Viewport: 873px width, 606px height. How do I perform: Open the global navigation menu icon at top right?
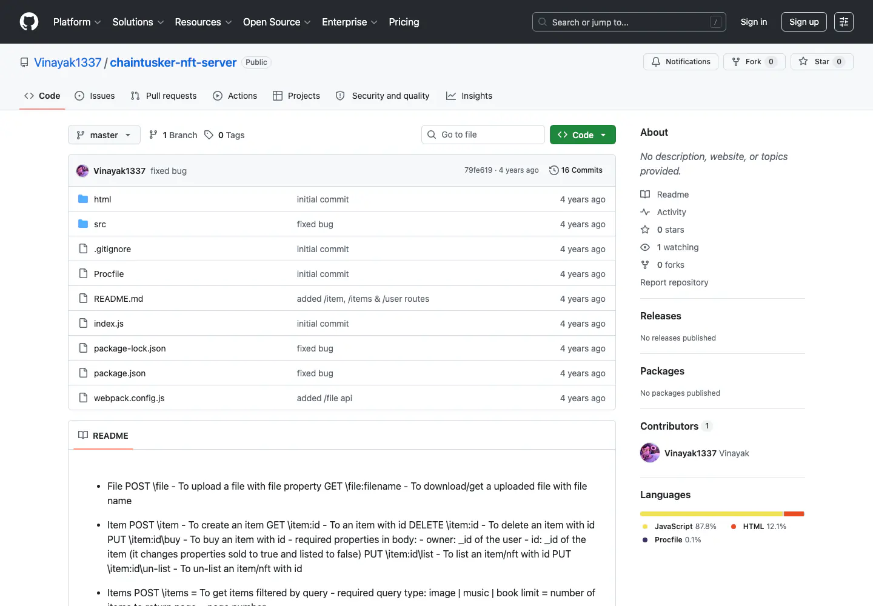[x=844, y=22]
